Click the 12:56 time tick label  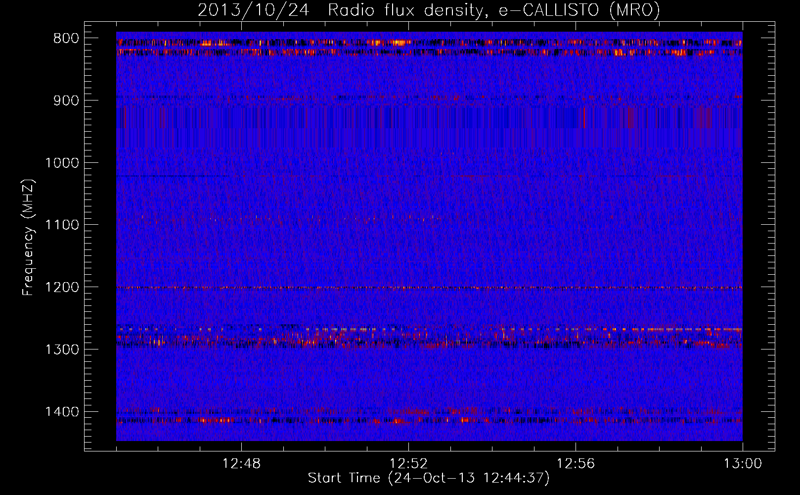(x=576, y=464)
